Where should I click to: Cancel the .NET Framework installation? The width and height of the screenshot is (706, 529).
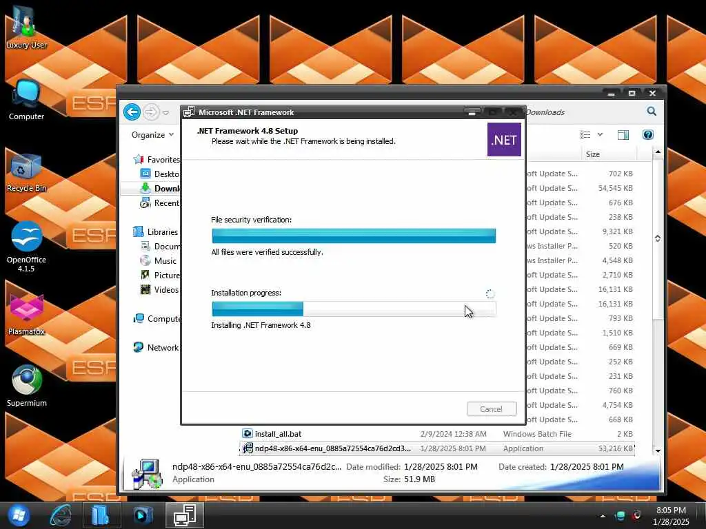[x=491, y=409]
